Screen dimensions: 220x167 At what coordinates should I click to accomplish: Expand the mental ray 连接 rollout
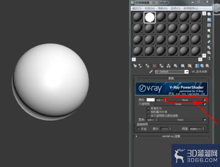(x=171, y=136)
